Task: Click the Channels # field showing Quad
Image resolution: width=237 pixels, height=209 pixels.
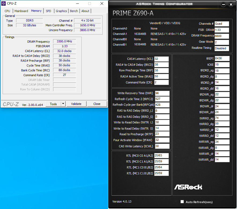Action: click(222, 24)
